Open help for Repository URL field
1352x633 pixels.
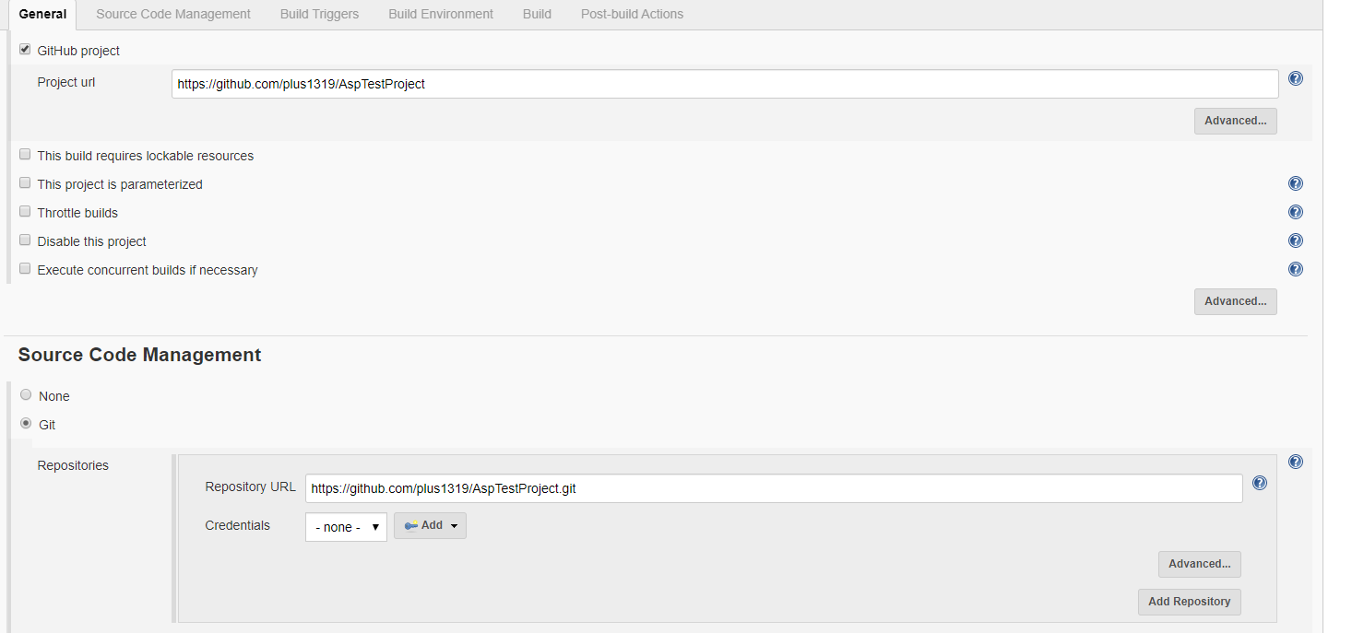point(1259,483)
